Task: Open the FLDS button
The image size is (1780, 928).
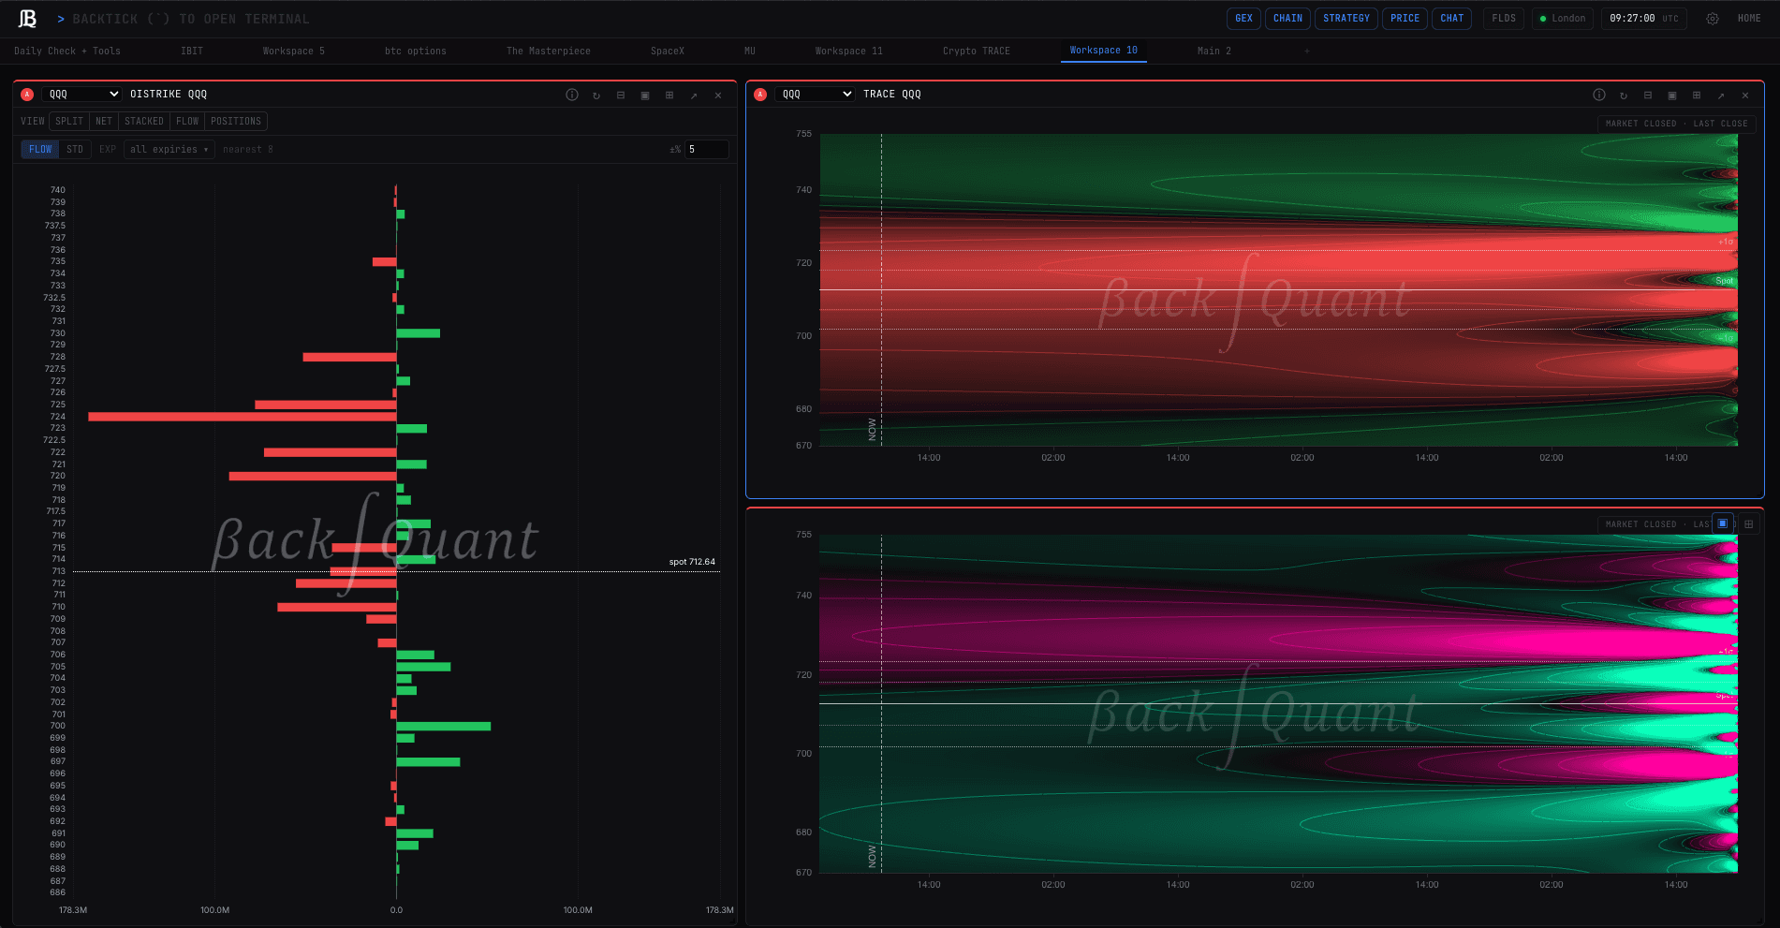Action: pyautogui.click(x=1504, y=19)
